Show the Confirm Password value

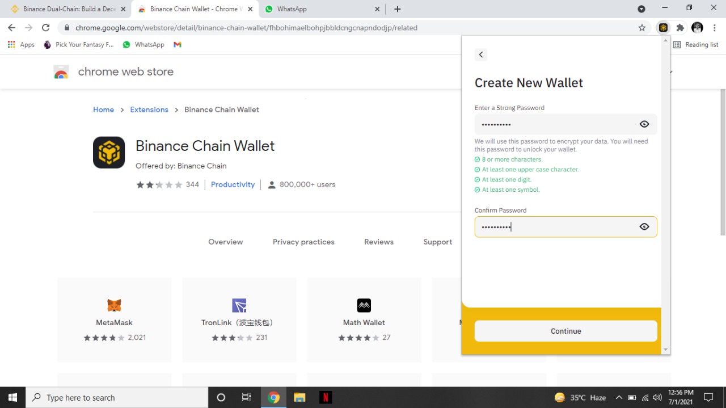tap(644, 227)
